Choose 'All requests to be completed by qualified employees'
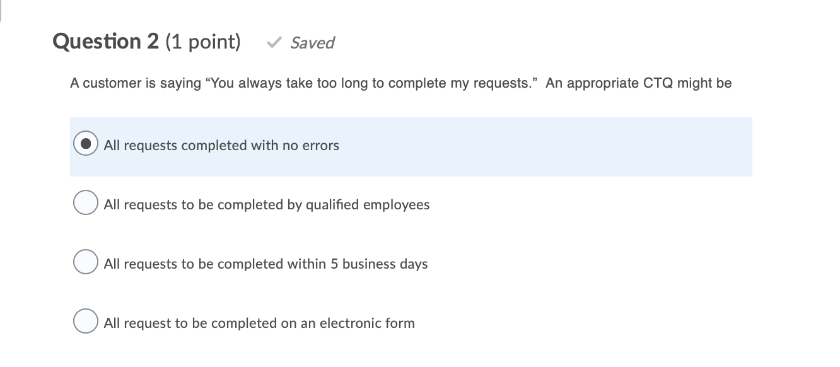Image resolution: width=840 pixels, height=367 pixels. point(85,202)
